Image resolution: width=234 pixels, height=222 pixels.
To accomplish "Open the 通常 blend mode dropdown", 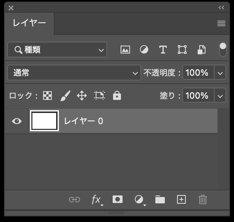I will coord(74,73).
